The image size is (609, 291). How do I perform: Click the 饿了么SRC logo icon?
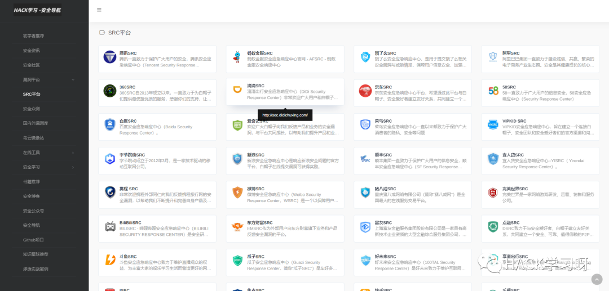365,57
